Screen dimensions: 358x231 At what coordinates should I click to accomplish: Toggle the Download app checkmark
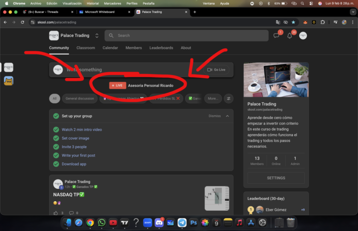click(x=56, y=164)
